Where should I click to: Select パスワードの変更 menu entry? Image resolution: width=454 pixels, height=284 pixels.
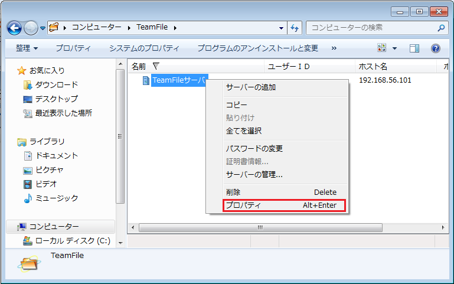tap(254, 148)
